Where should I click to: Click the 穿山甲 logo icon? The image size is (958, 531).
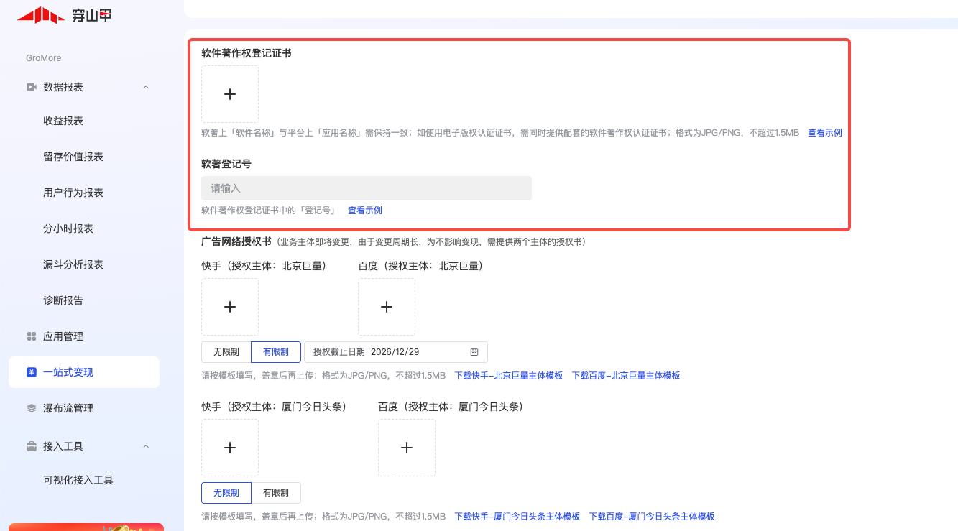[41, 15]
